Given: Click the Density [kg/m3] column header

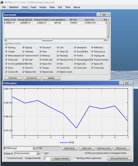Looking at the screenshot, I should click(x=25, y=20).
